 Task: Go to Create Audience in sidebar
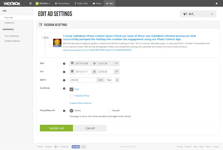pos(12,41)
